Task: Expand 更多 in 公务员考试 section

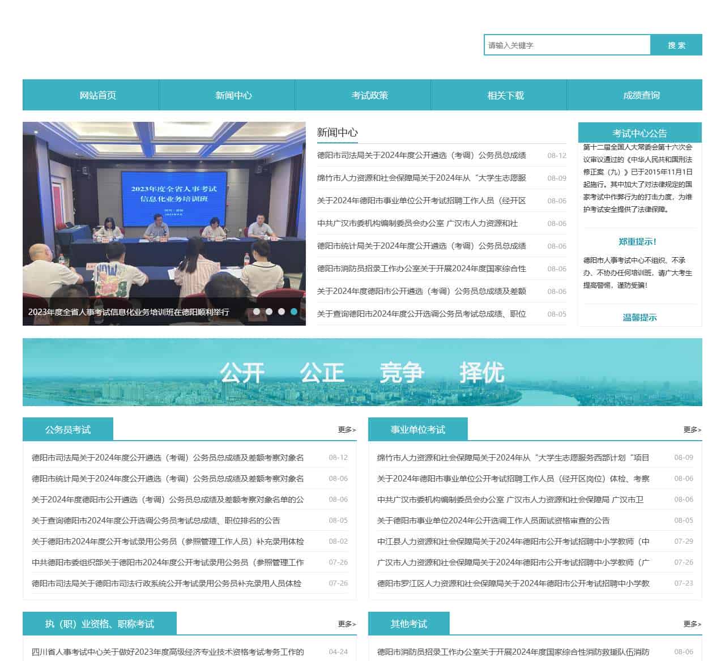Action: (x=346, y=430)
